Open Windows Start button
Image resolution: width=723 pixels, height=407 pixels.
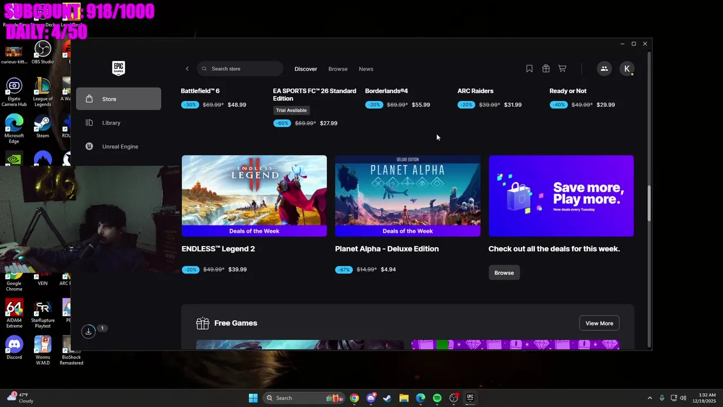point(253,398)
